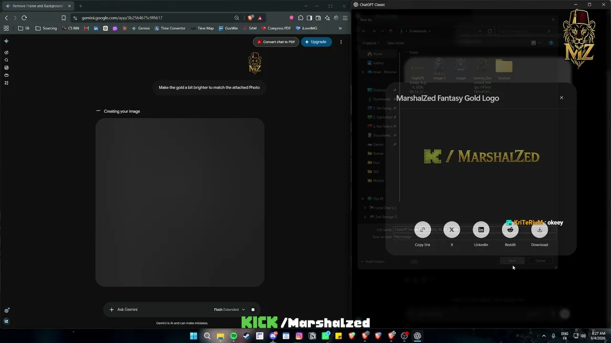Open Discord from the taskbar

click(x=273, y=336)
